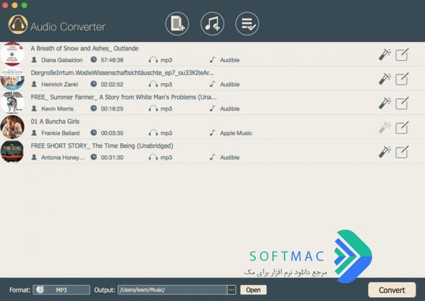Select cover art of Summer Farmer audiobook
This screenshot has height=301, width=425.
(12, 103)
